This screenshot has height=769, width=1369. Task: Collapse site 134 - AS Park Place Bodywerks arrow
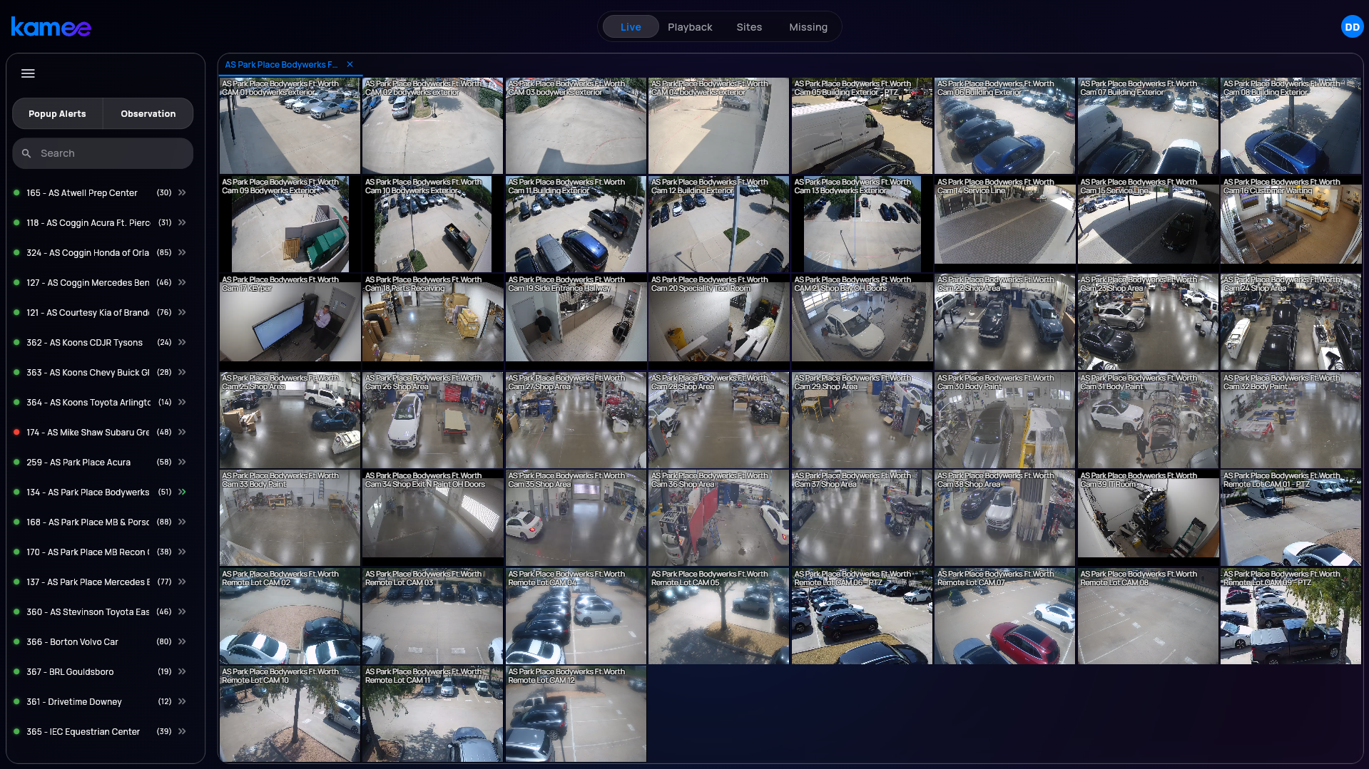[183, 492]
